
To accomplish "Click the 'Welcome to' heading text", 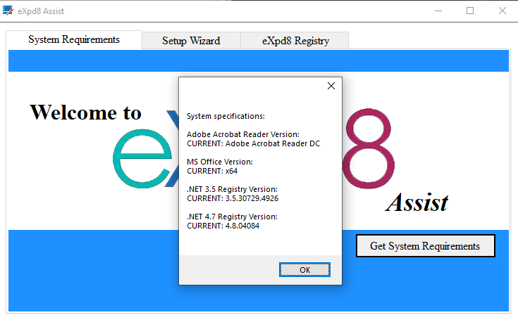I will 86,112.
